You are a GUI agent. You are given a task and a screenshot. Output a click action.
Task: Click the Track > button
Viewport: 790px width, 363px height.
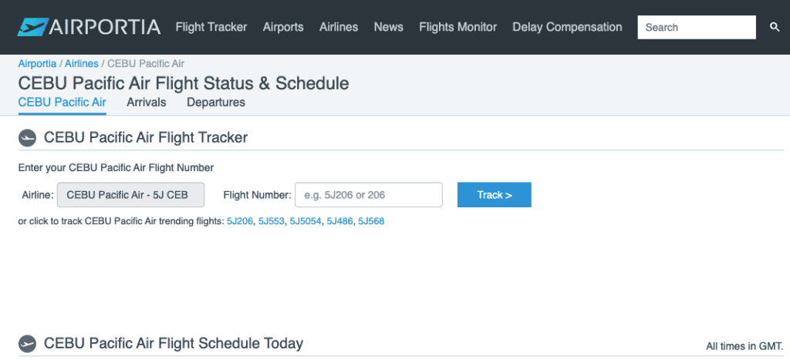(495, 195)
